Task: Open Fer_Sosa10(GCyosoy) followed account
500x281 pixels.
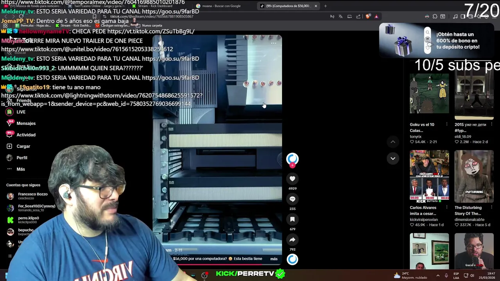Action: (x=31, y=208)
